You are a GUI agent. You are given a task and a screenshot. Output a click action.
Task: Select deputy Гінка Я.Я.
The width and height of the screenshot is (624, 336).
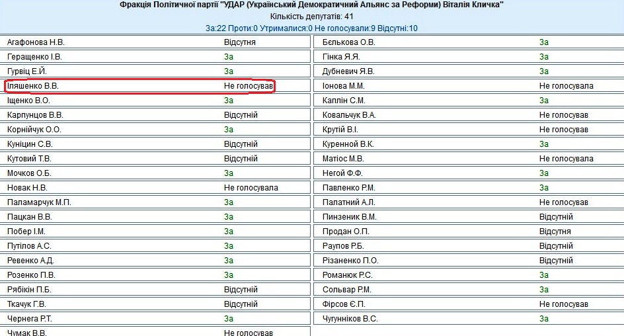(x=341, y=57)
